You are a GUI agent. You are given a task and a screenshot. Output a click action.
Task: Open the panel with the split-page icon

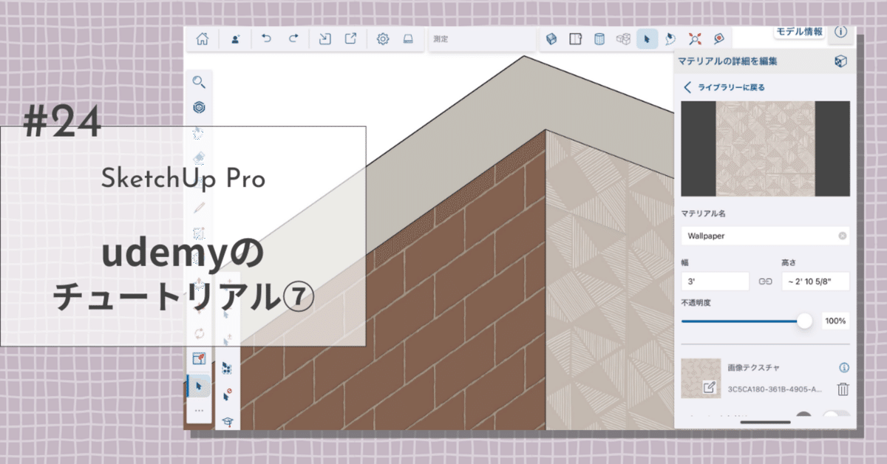click(x=575, y=39)
